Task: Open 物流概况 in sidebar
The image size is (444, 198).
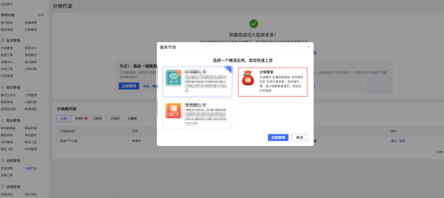Action: click(x=30, y=55)
